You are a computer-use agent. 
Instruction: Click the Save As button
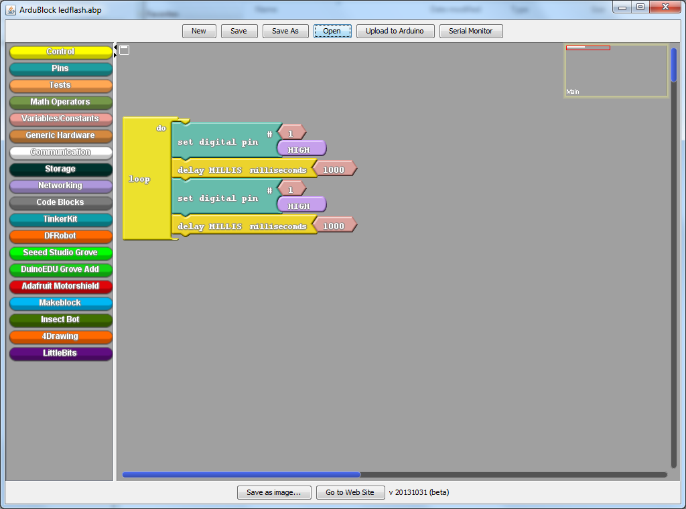point(285,31)
